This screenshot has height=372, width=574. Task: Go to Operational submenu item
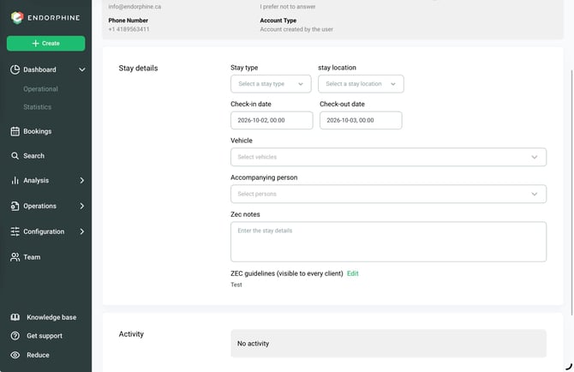(40, 89)
